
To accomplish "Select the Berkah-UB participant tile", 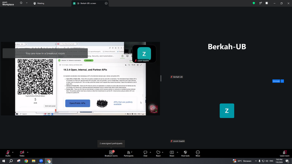I will click(x=227, y=46).
